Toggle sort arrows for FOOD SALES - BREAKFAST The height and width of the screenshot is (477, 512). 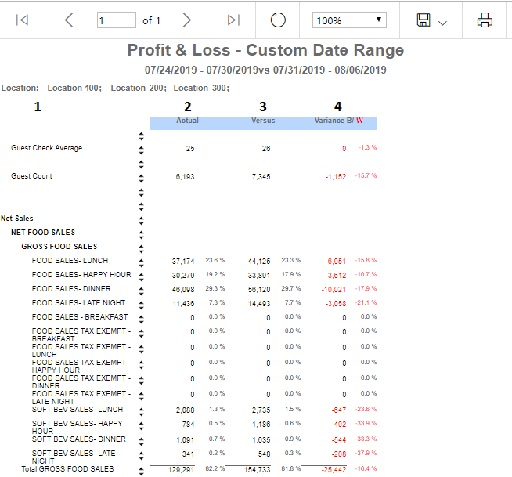pyautogui.click(x=141, y=320)
